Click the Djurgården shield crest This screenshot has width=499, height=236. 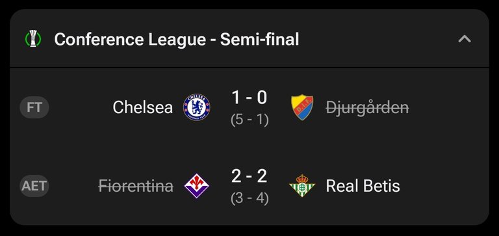click(302, 107)
